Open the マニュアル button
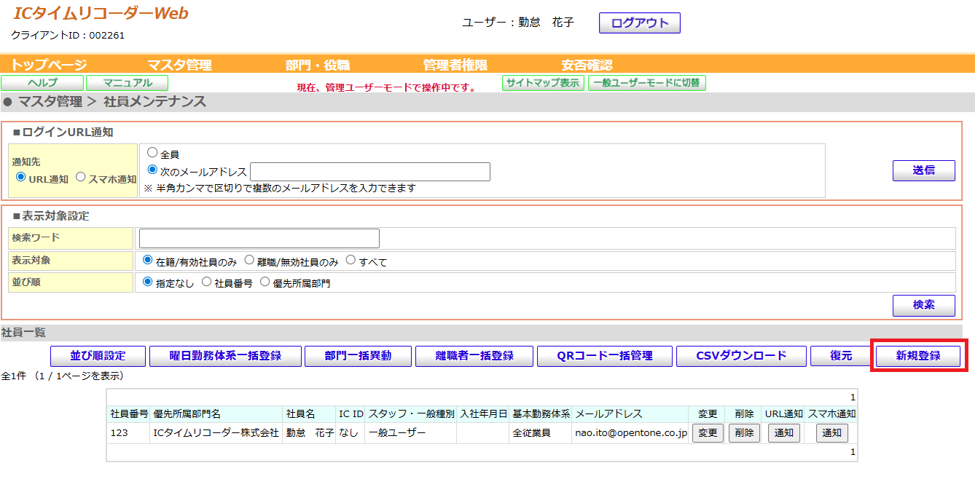 pos(127,83)
